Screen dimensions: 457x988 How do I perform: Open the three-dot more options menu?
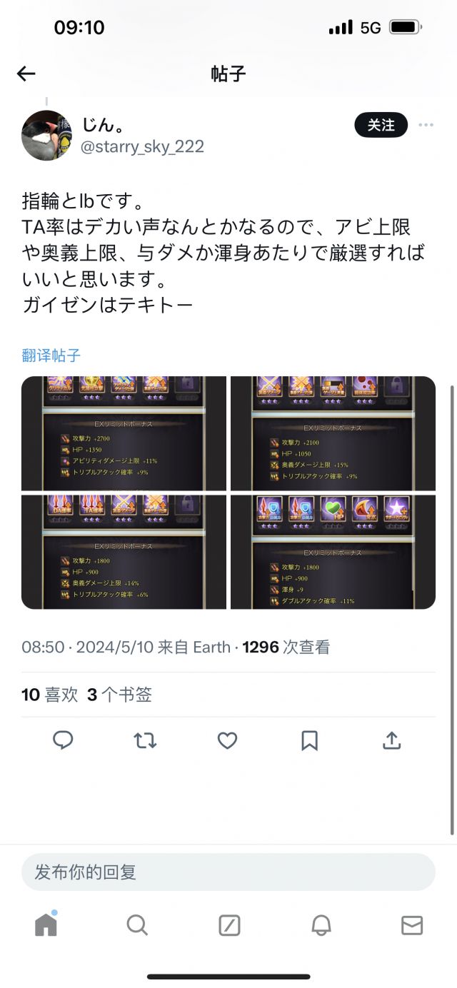click(x=426, y=125)
